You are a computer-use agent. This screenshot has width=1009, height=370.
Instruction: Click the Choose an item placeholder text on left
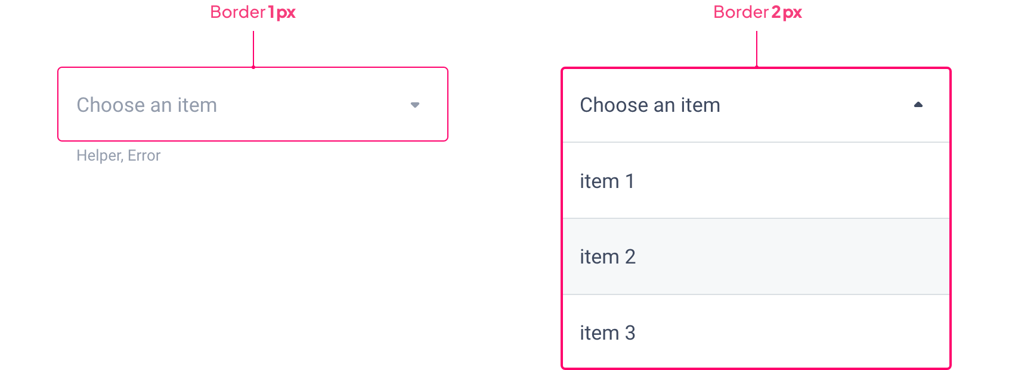tap(147, 105)
